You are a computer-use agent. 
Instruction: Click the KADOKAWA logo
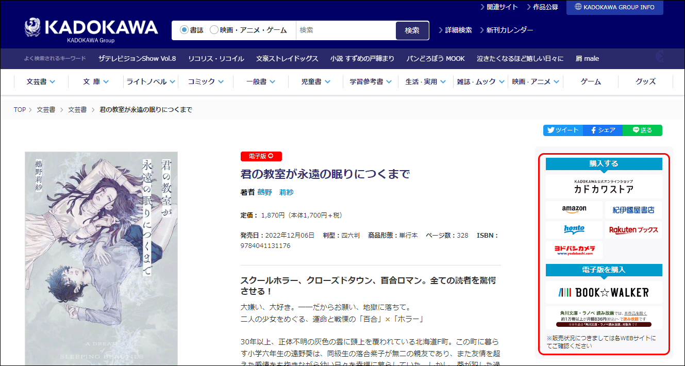pos(91,30)
